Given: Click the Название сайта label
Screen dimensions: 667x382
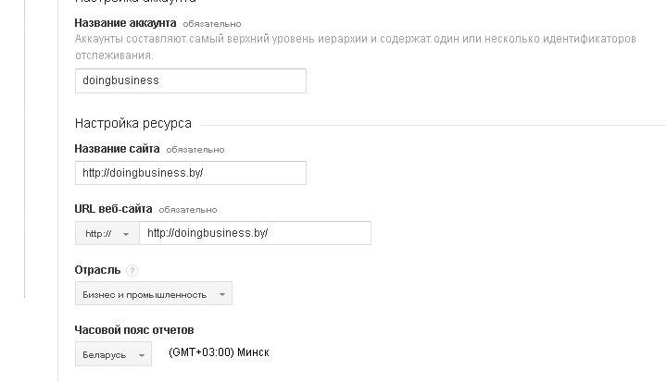Looking at the screenshot, I should (117, 149).
